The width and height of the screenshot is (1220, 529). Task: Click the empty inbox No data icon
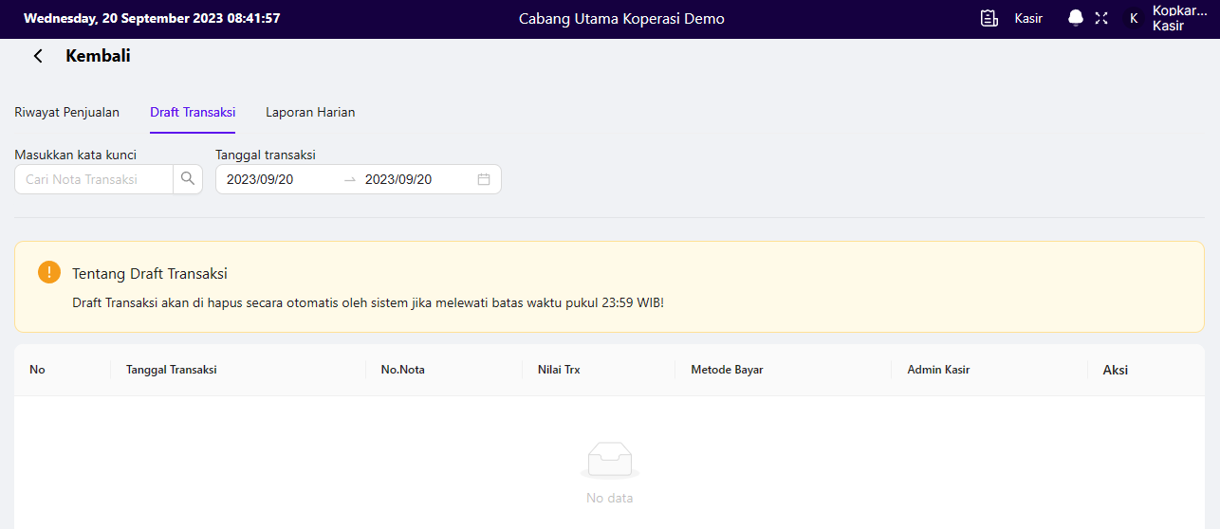609,460
